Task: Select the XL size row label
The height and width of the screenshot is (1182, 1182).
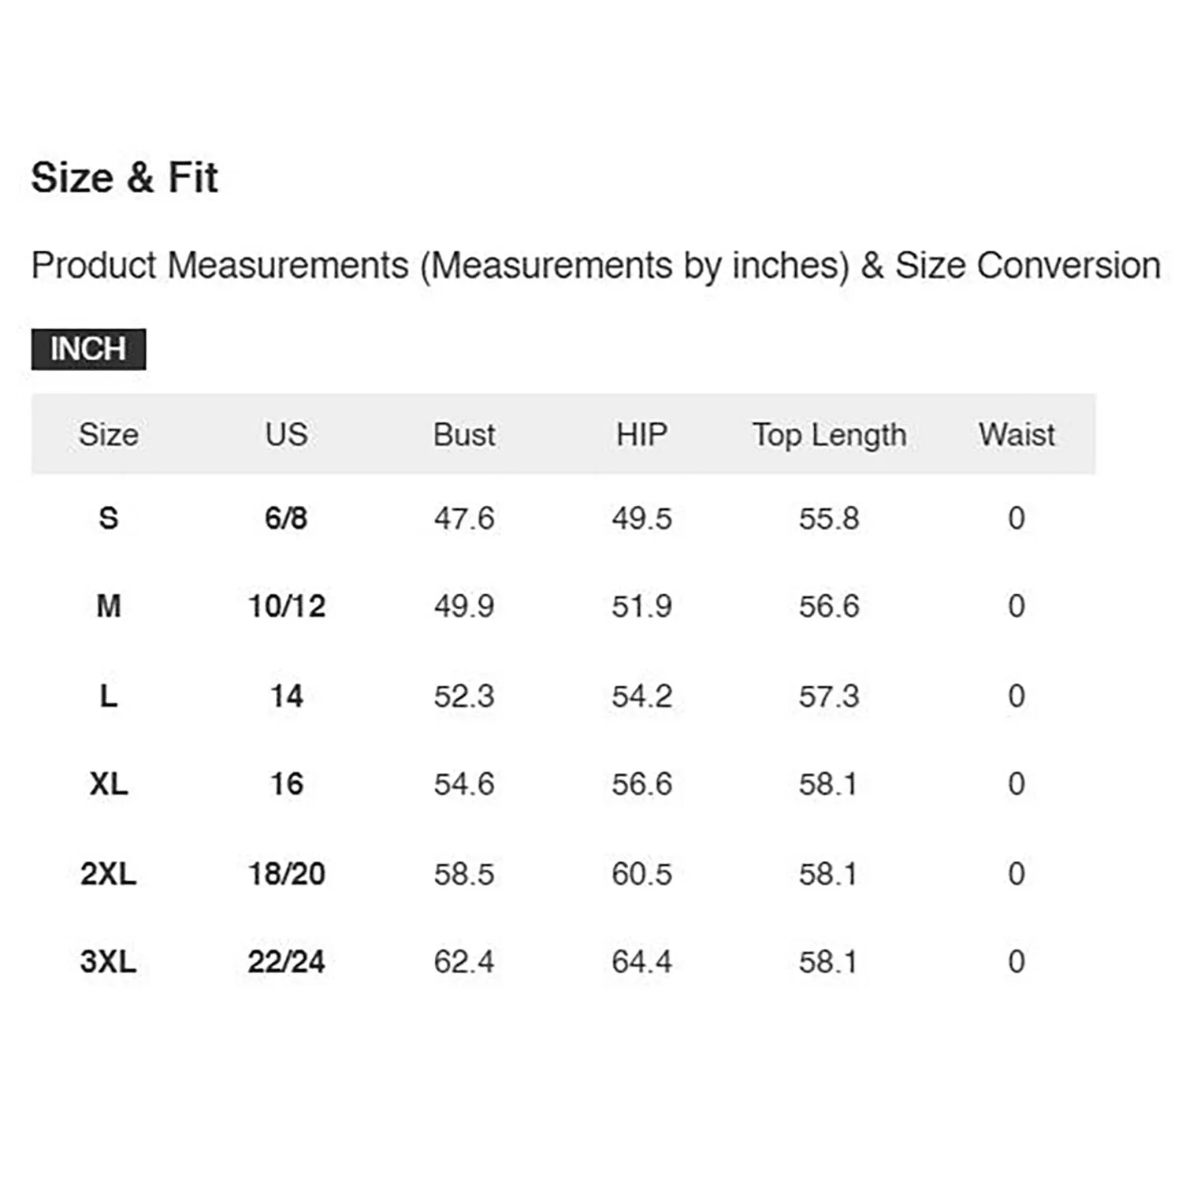Action: coord(109,784)
